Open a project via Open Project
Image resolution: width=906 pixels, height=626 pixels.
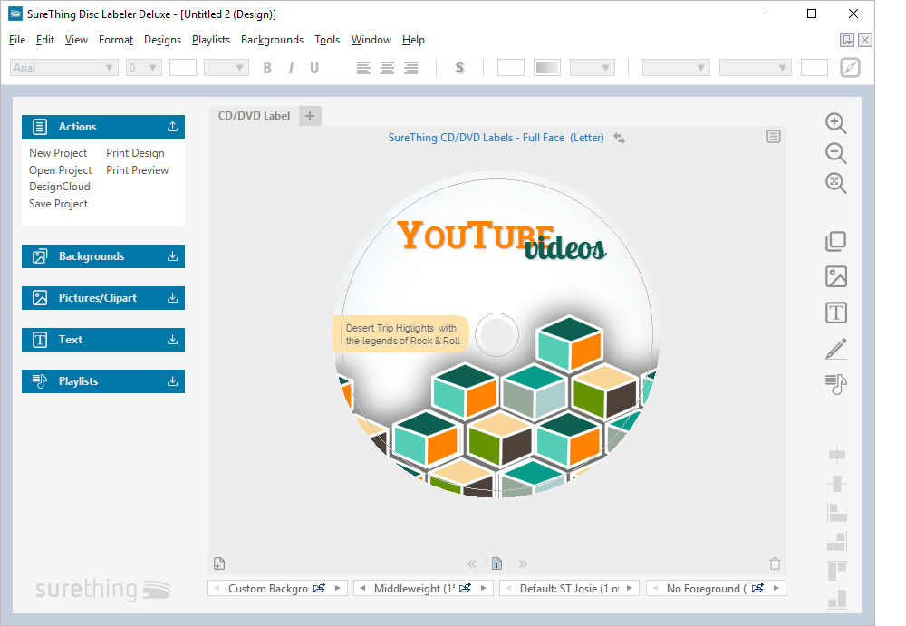60,169
